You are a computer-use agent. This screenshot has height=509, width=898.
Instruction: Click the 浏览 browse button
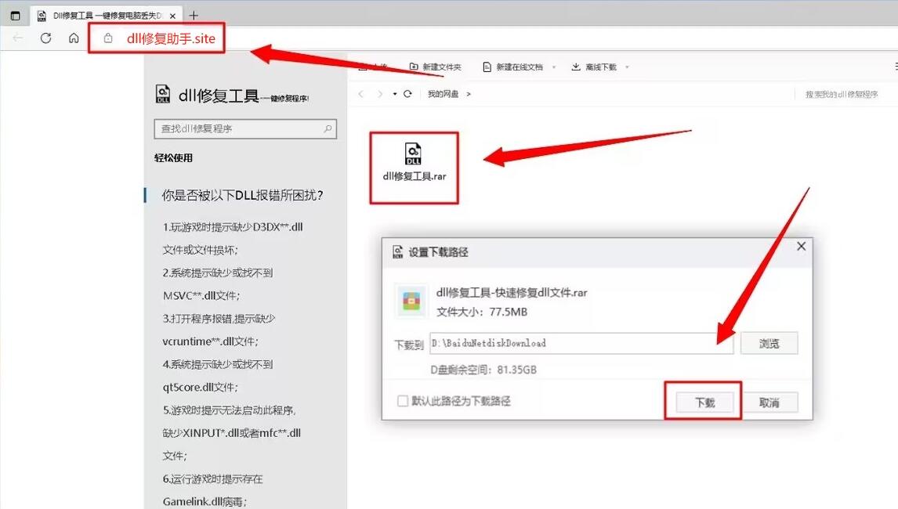[x=769, y=343]
